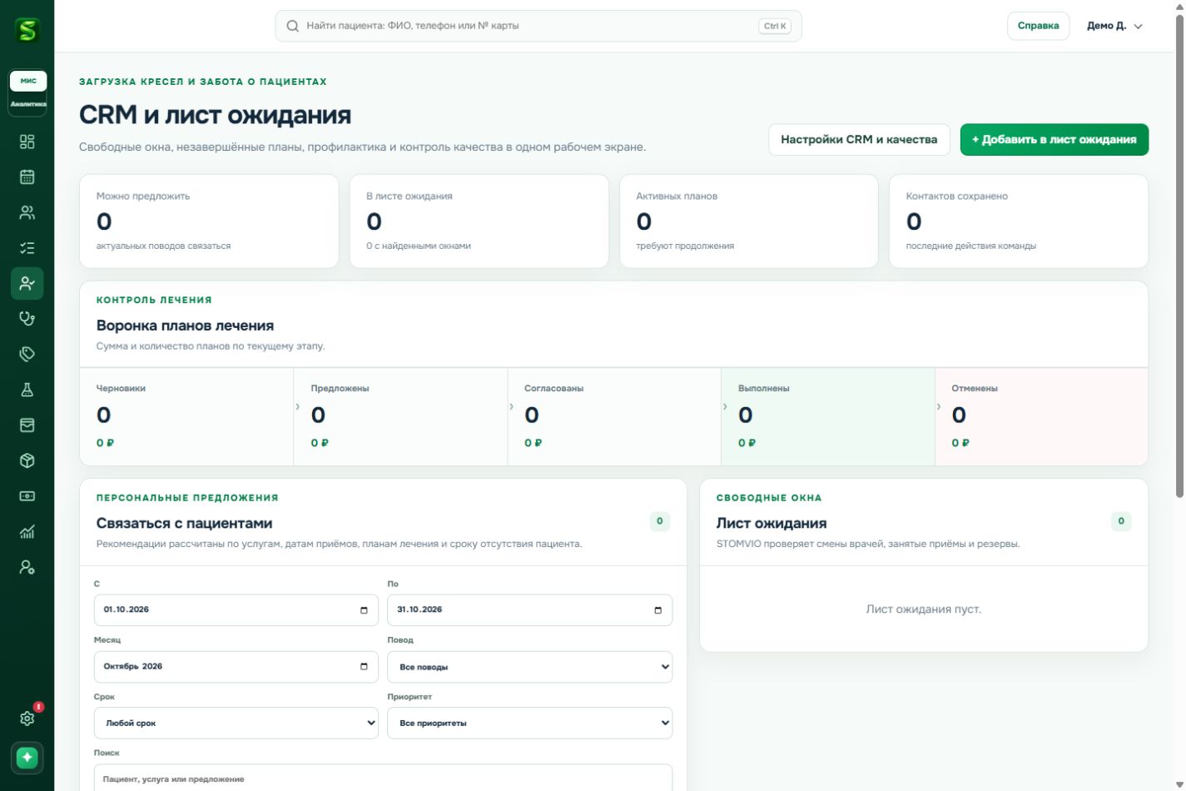The width and height of the screenshot is (1186, 791).
Task: Open the task checklist icon in sidebar
Action: (27, 248)
